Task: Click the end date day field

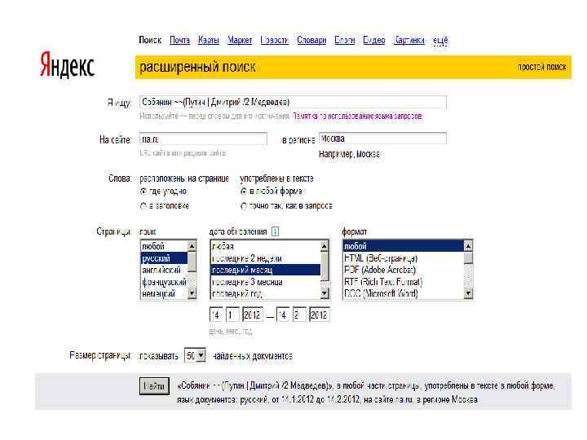Action: pos(283,315)
